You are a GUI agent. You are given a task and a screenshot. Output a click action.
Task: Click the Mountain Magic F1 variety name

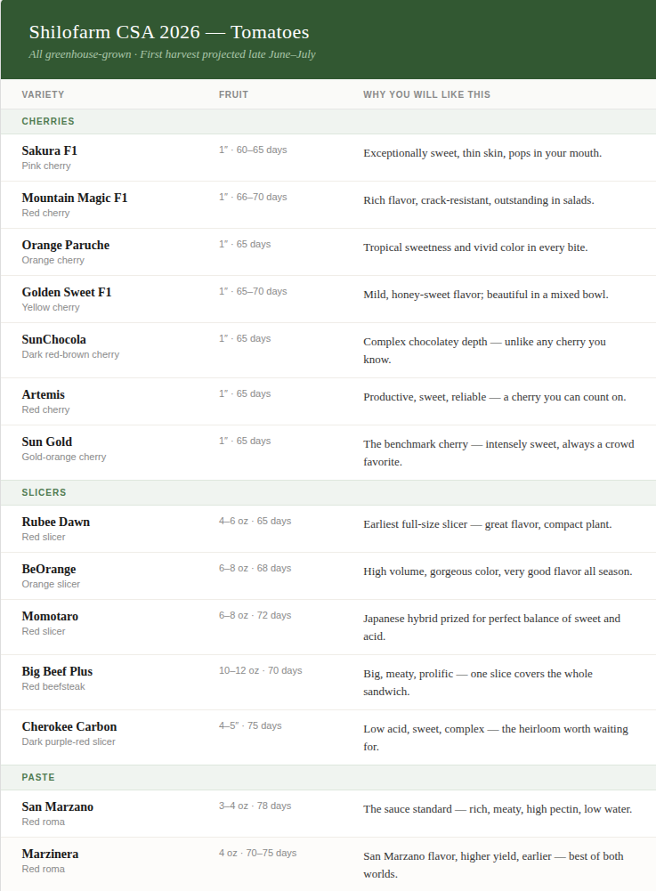coord(75,198)
